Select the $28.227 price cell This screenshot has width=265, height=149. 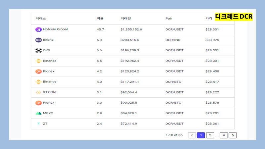tap(212, 92)
